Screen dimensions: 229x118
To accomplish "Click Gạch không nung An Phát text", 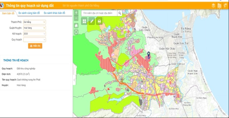I will 28,80.
